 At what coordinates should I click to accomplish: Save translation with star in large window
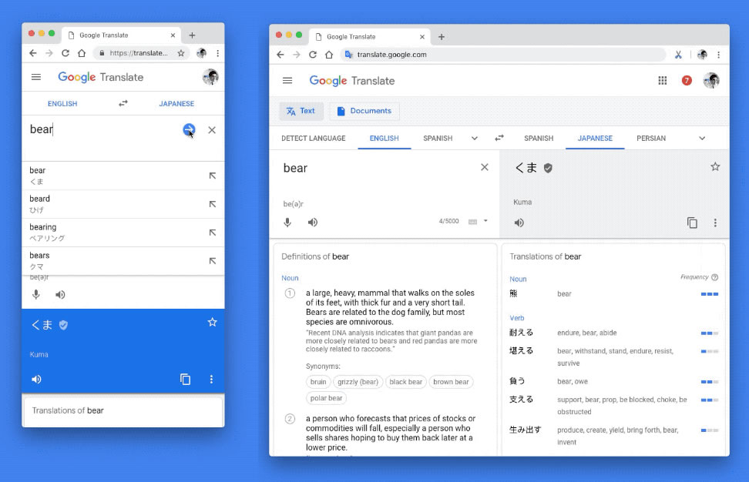pos(715,166)
